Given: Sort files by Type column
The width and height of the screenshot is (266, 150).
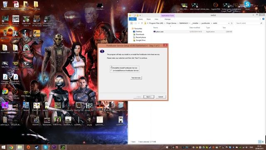Looking at the screenshot, I should 208,27.
